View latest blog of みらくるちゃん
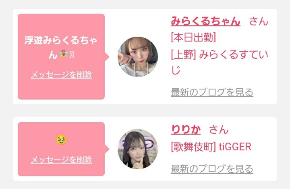 [x=212, y=92]
